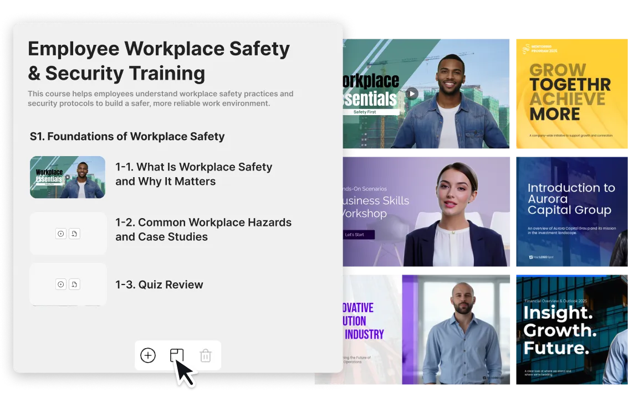Select the yellow Grow Together Achieve More template
This screenshot has height=398, width=628.
pyautogui.click(x=572, y=94)
